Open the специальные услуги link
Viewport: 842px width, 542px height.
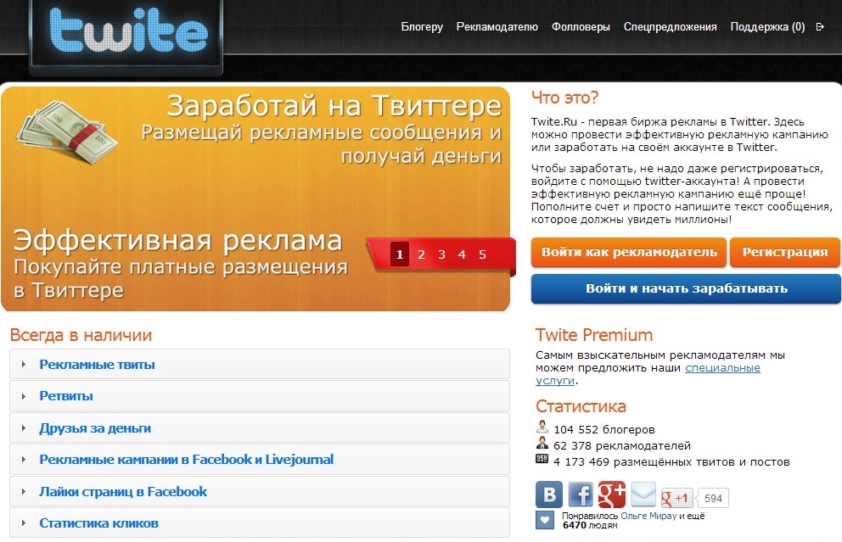[x=722, y=367]
